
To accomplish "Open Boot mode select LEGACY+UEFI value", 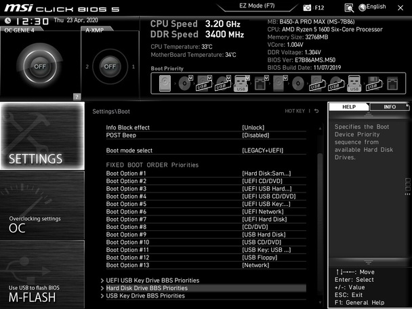I will pos(264,150).
